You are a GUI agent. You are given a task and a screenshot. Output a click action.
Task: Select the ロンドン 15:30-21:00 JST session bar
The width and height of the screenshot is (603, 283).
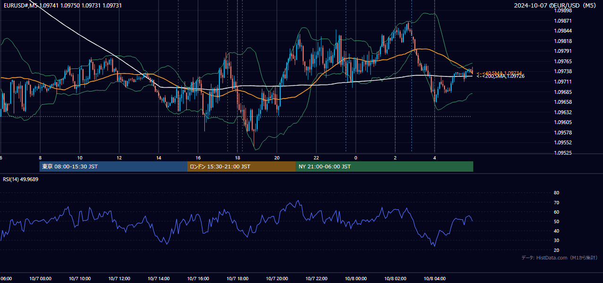click(242, 166)
